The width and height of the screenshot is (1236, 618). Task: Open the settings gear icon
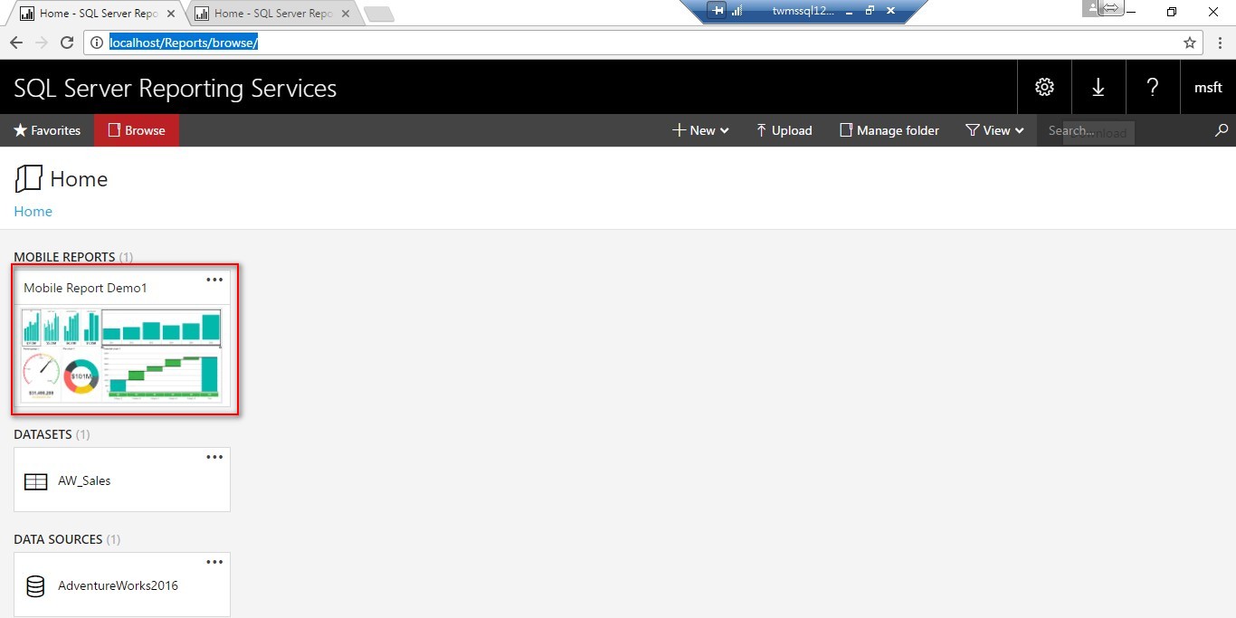click(1044, 87)
